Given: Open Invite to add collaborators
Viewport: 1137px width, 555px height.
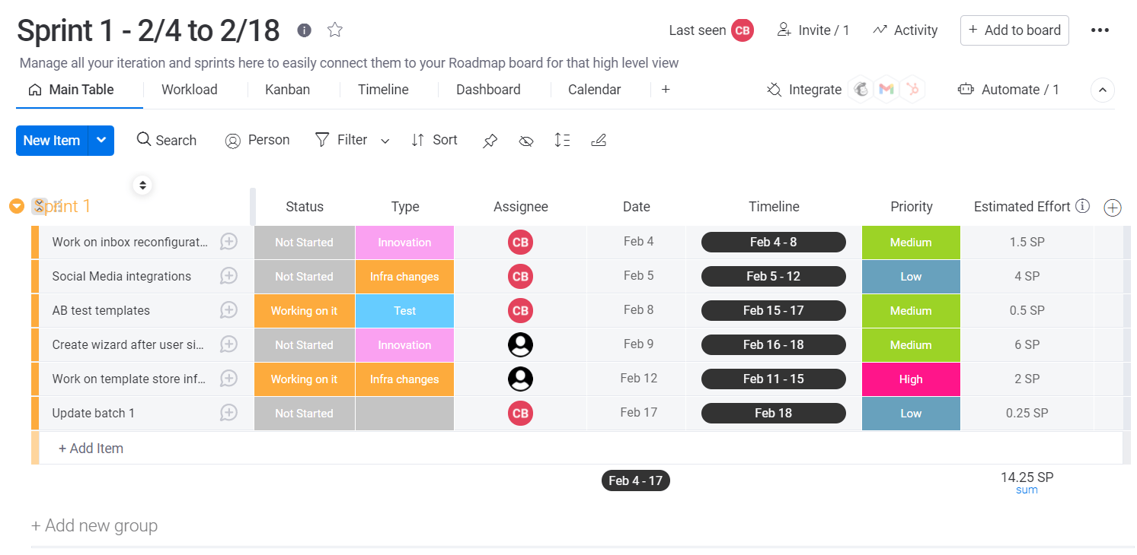Looking at the screenshot, I should [813, 30].
